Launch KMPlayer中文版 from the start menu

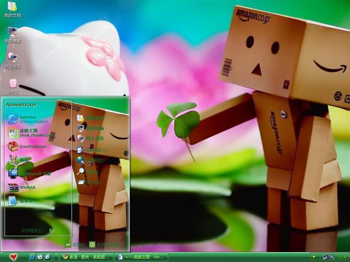click(30, 174)
